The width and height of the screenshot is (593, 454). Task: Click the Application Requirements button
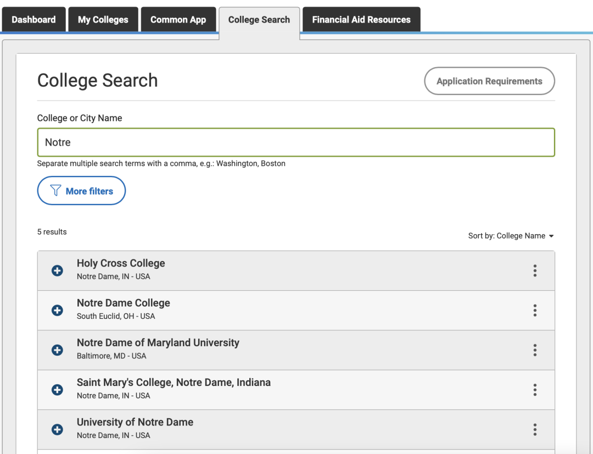(x=489, y=81)
